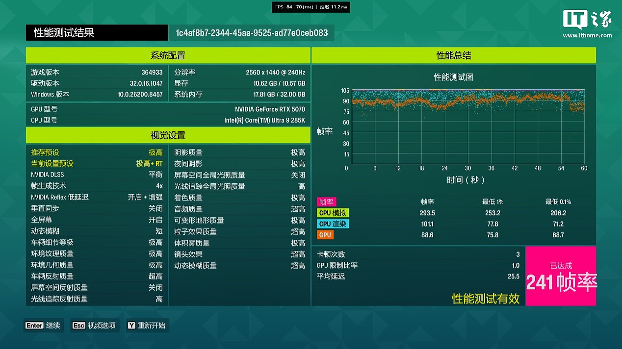Click the Y key icon
This screenshot has width=622, height=349.
(131, 325)
